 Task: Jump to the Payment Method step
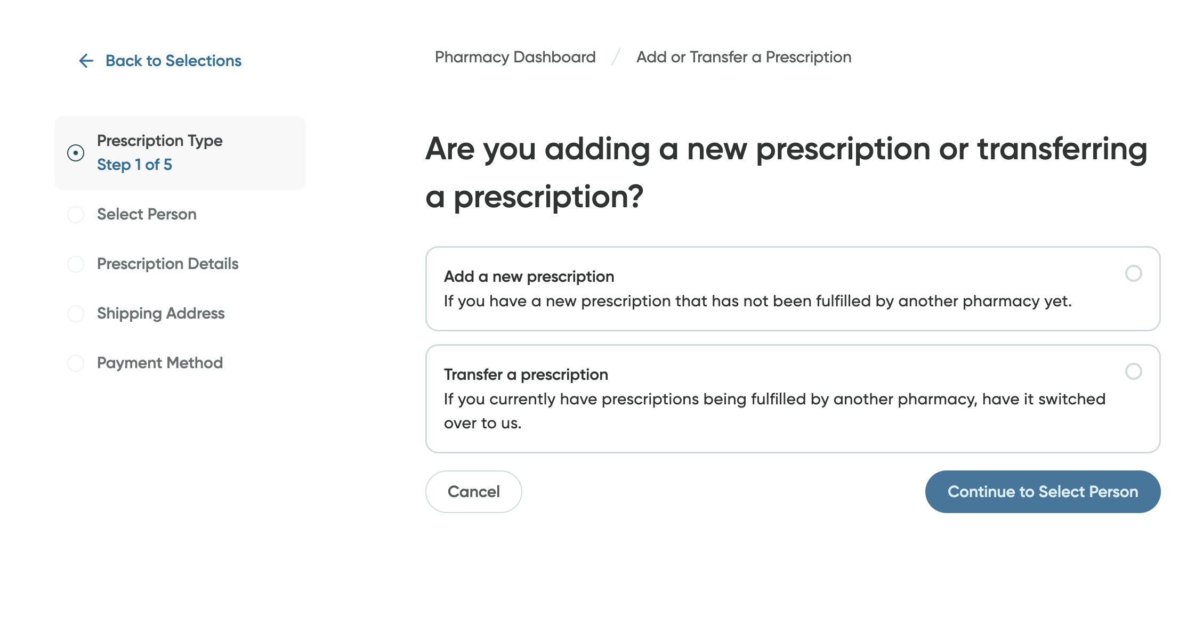[159, 363]
